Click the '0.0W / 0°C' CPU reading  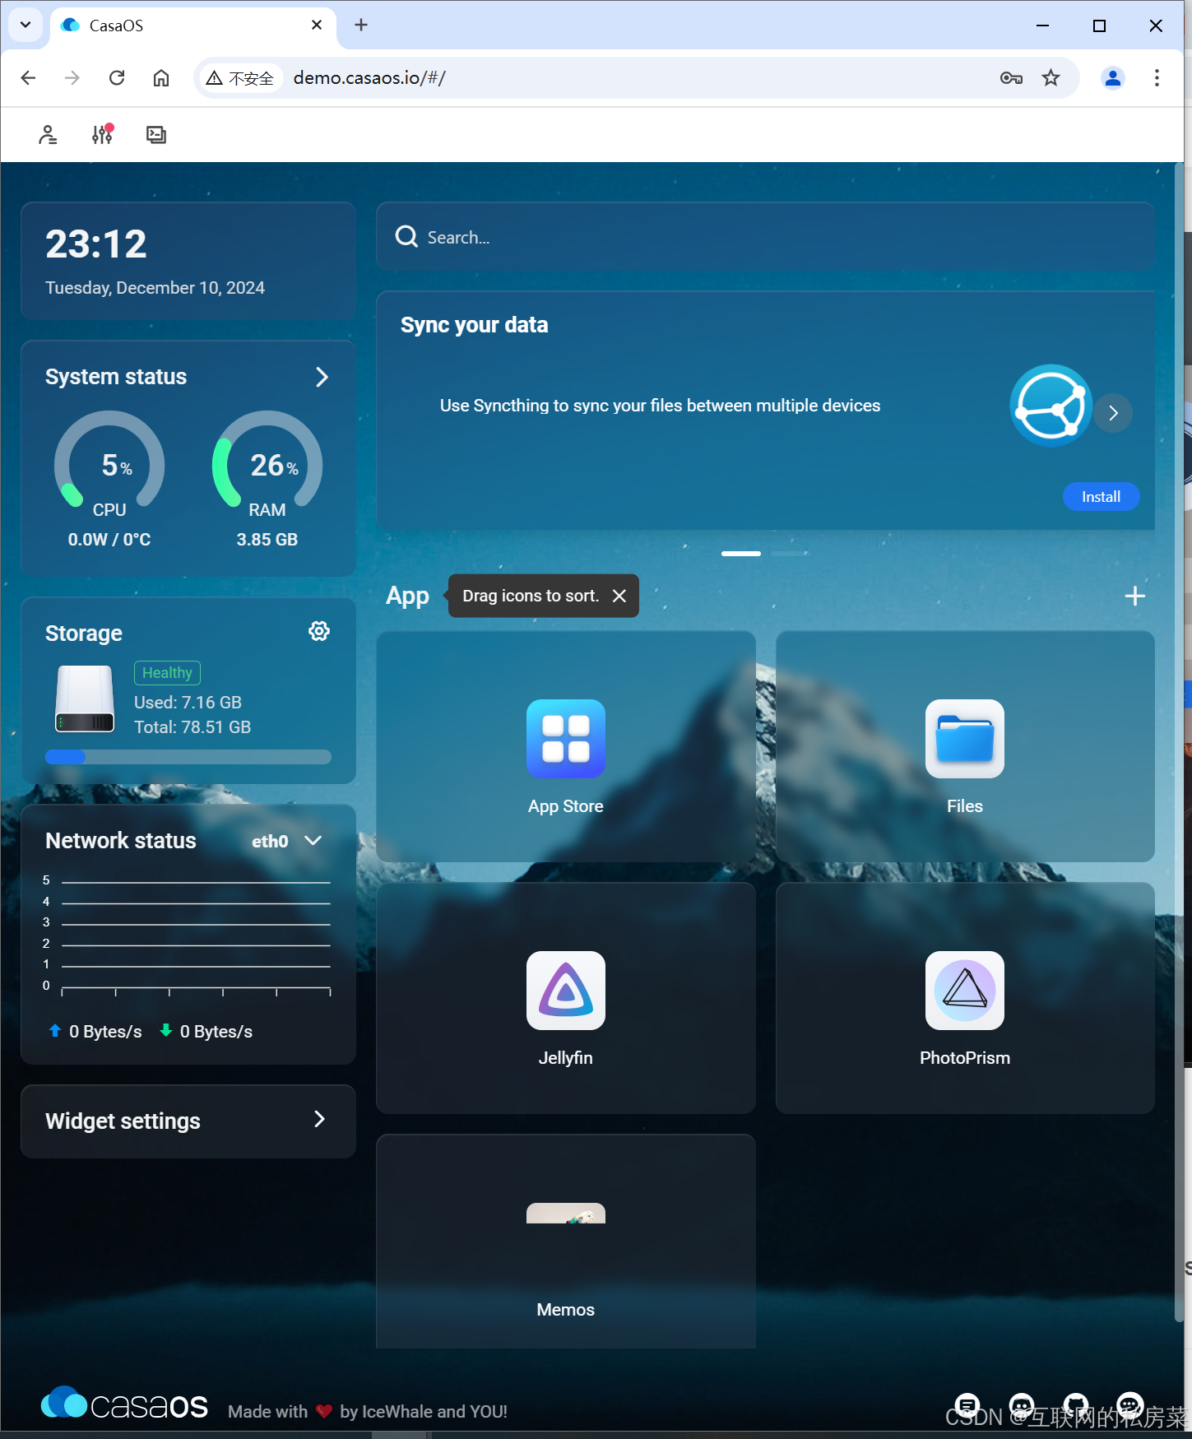[x=109, y=540]
